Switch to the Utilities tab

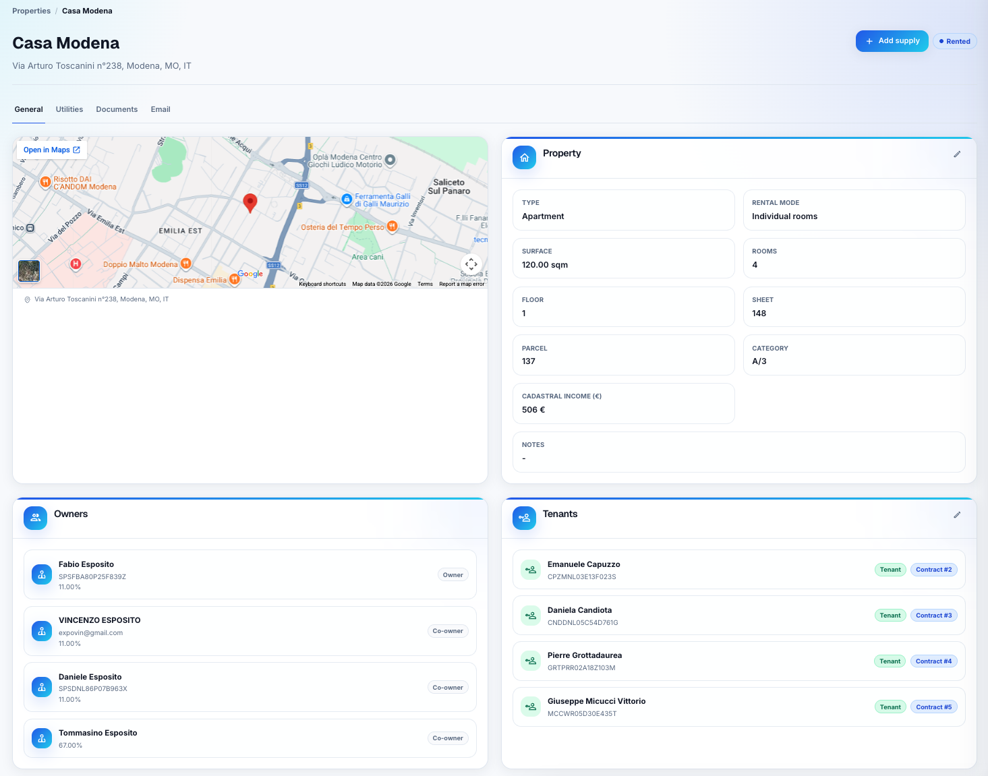click(x=69, y=109)
